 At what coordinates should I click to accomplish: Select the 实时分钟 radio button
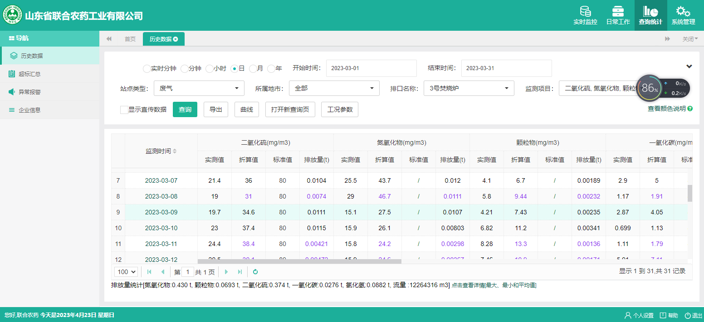147,69
